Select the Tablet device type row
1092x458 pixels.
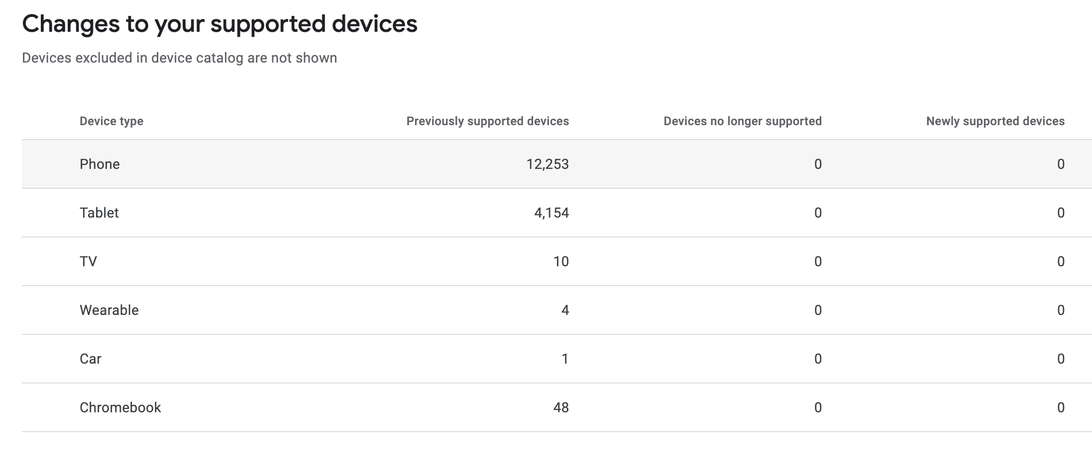click(x=557, y=213)
